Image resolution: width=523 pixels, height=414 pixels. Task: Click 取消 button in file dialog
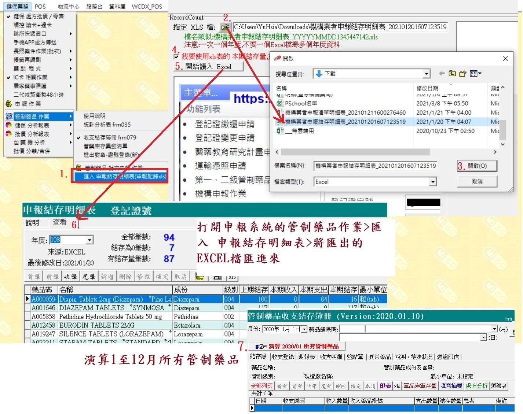click(477, 181)
